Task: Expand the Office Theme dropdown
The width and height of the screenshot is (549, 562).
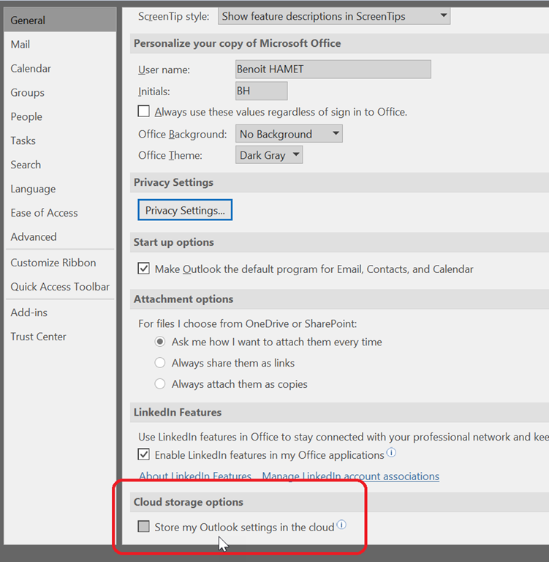Action: [268, 155]
